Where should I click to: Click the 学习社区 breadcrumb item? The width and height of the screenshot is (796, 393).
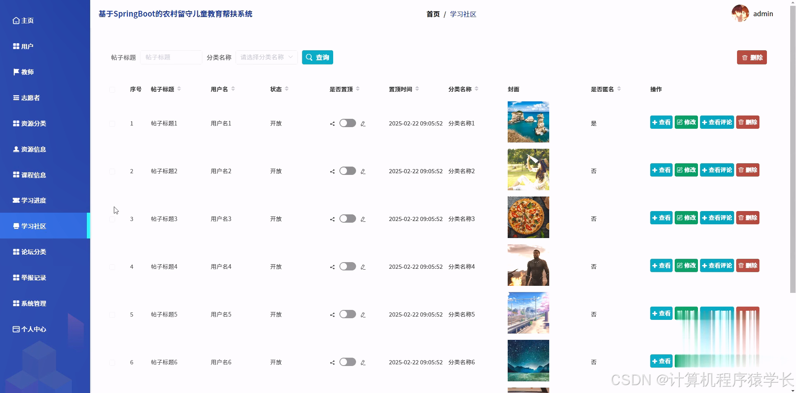point(463,14)
